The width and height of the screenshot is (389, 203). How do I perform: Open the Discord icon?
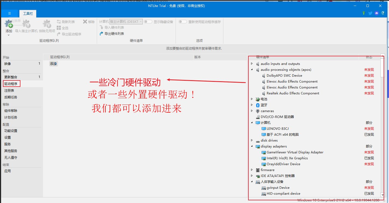[377, 13]
